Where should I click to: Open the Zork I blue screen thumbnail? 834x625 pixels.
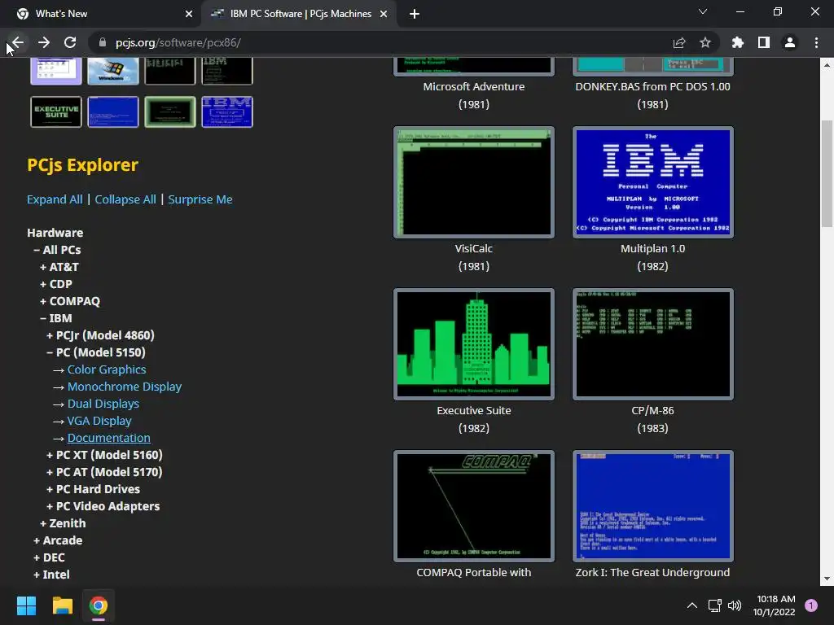click(652, 506)
